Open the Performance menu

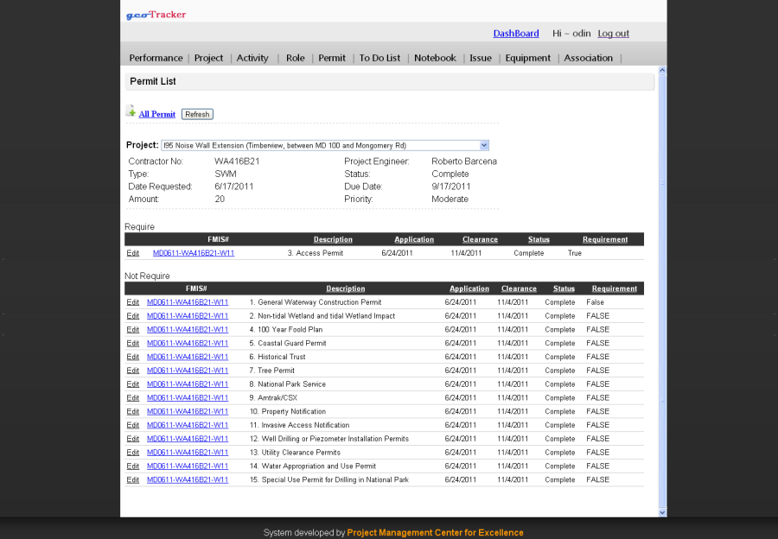point(156,58)
